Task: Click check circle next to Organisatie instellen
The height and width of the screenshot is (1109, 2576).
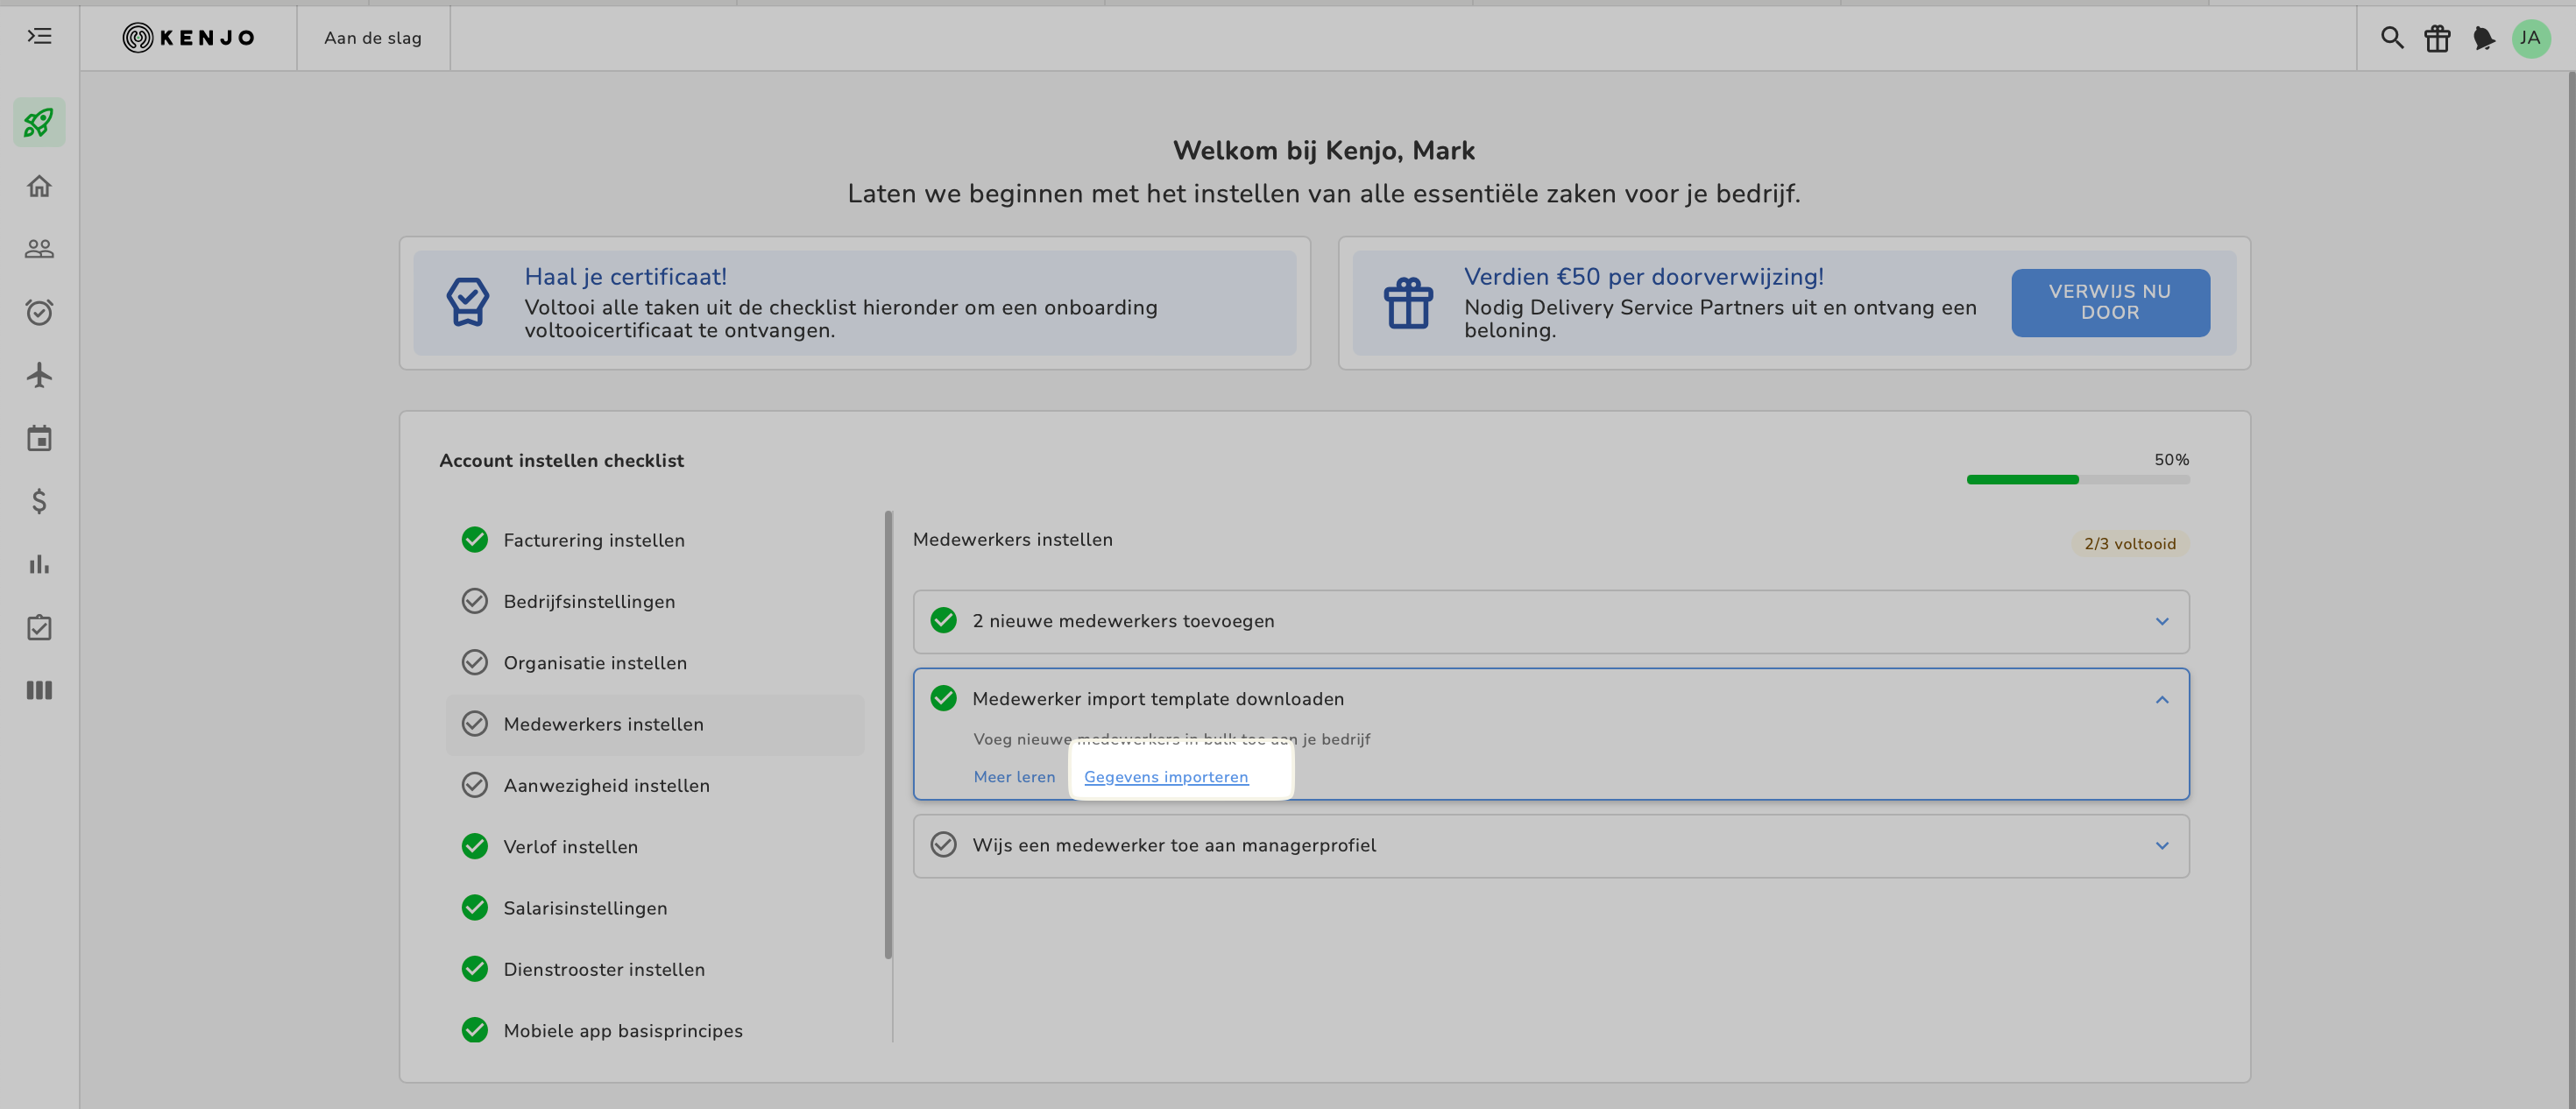Action: tap(474, 662)
